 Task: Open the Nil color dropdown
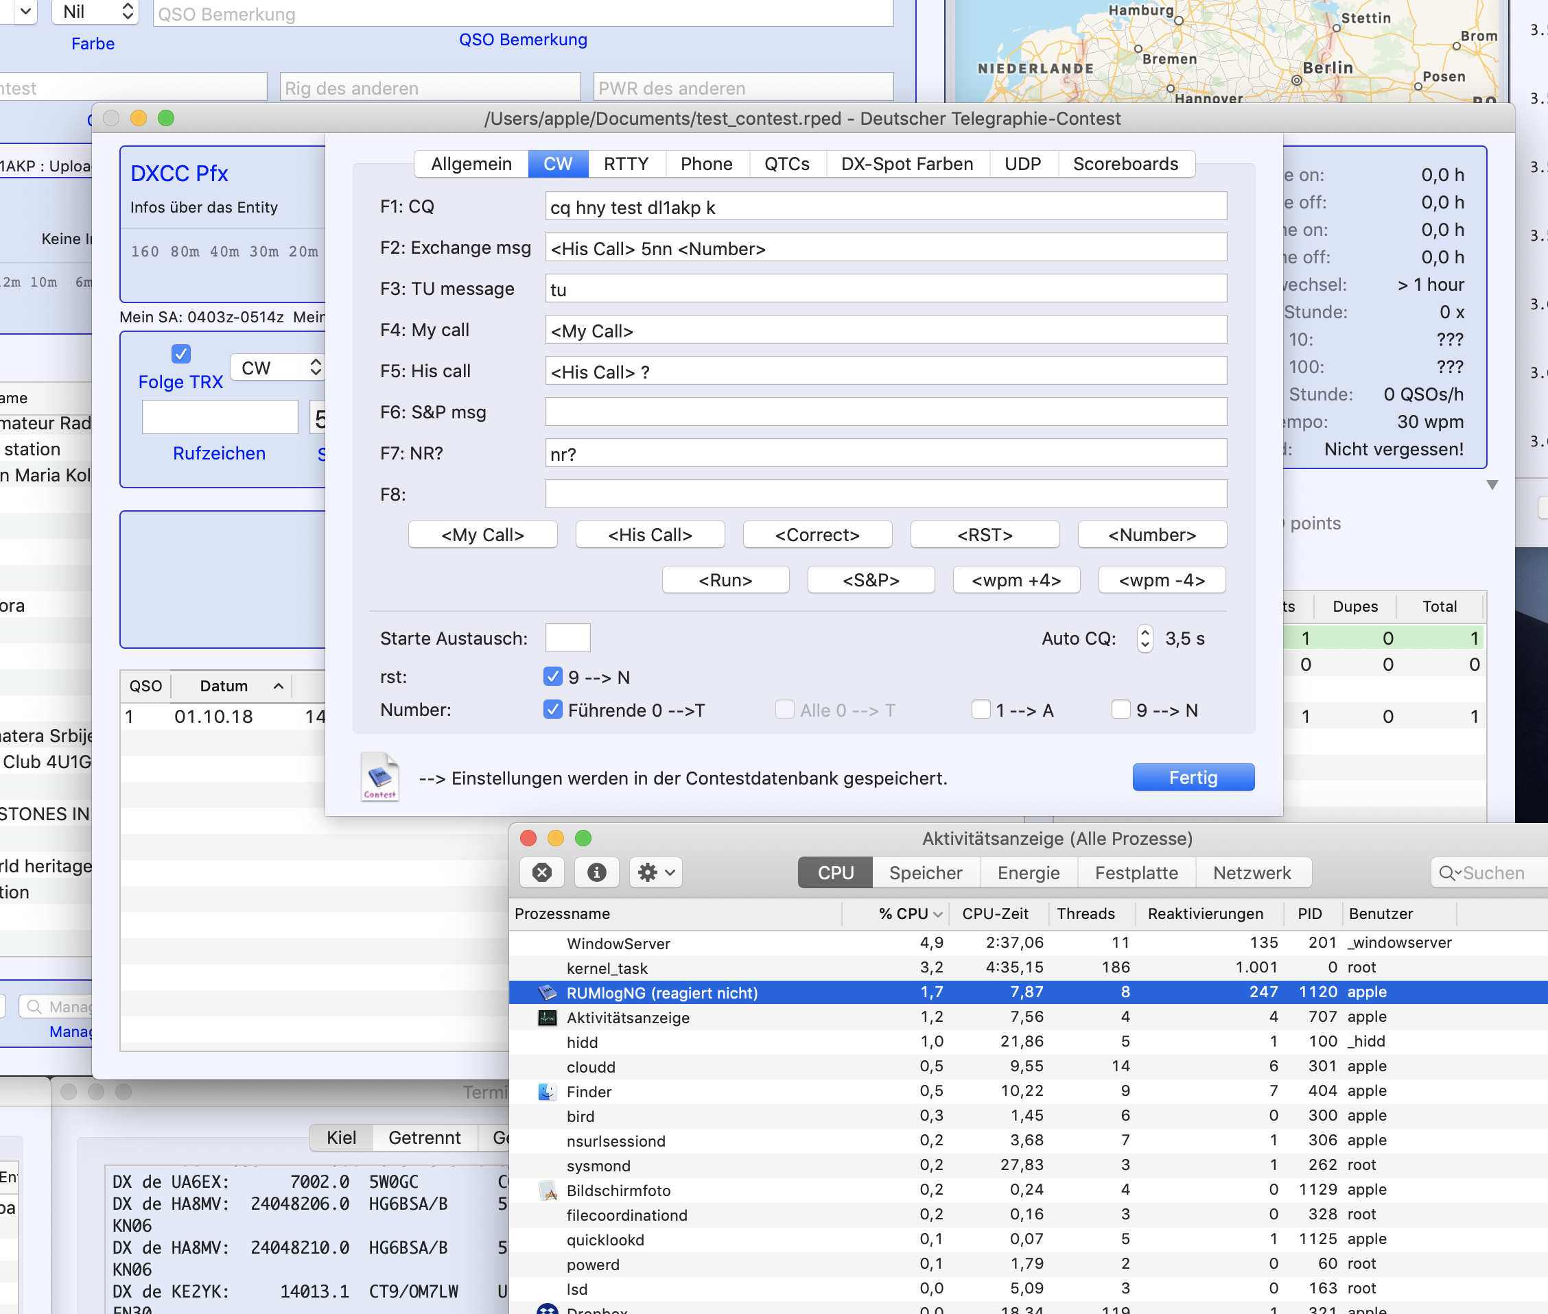coord(95,11)
